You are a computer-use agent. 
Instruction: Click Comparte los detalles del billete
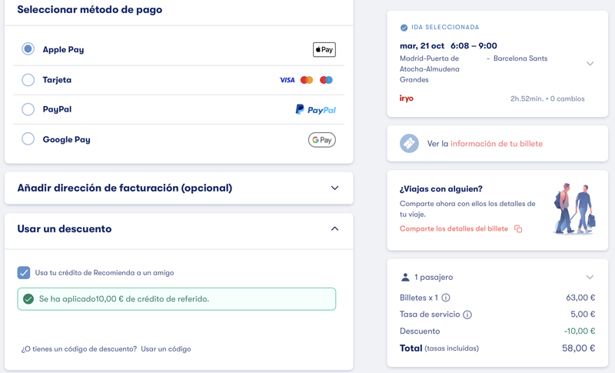coord(454,228)
